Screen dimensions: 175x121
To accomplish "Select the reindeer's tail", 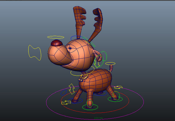I will [111, 68].
